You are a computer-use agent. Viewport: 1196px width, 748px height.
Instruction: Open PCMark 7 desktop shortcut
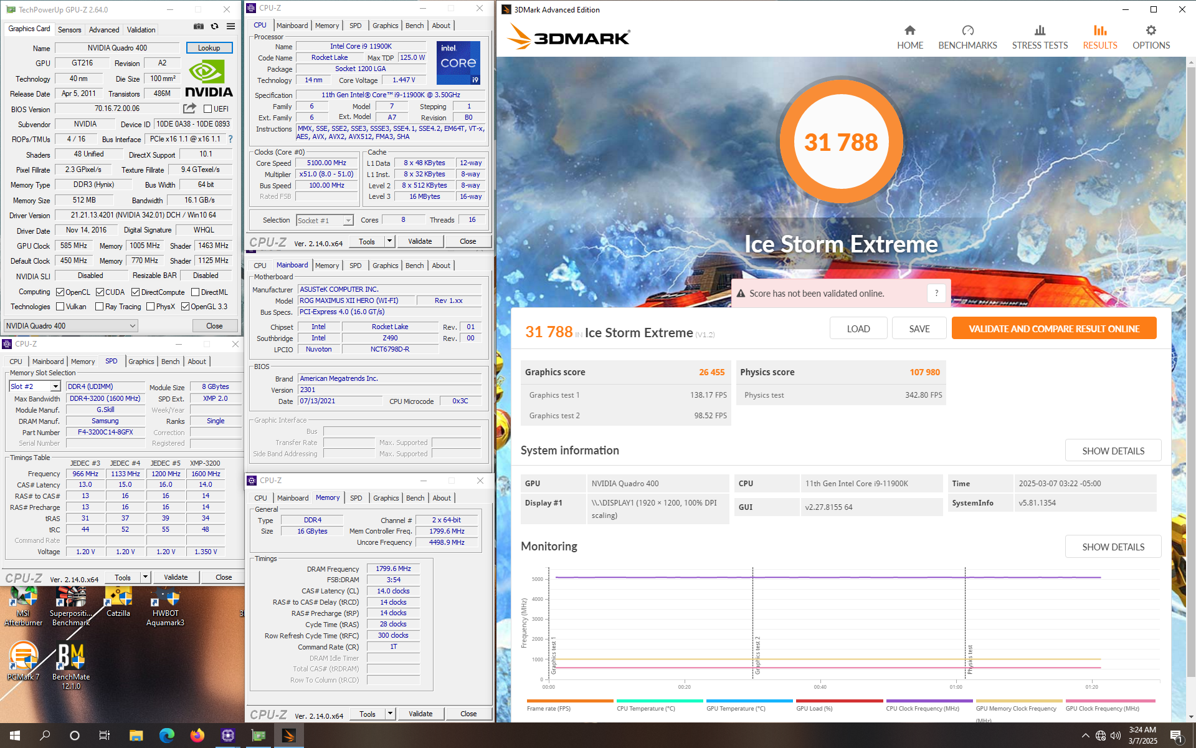click(x=23, y=662)
